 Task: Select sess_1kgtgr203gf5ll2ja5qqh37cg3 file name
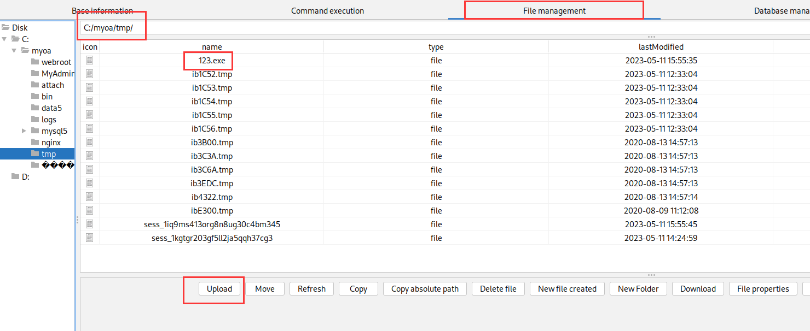pos(212,238)
